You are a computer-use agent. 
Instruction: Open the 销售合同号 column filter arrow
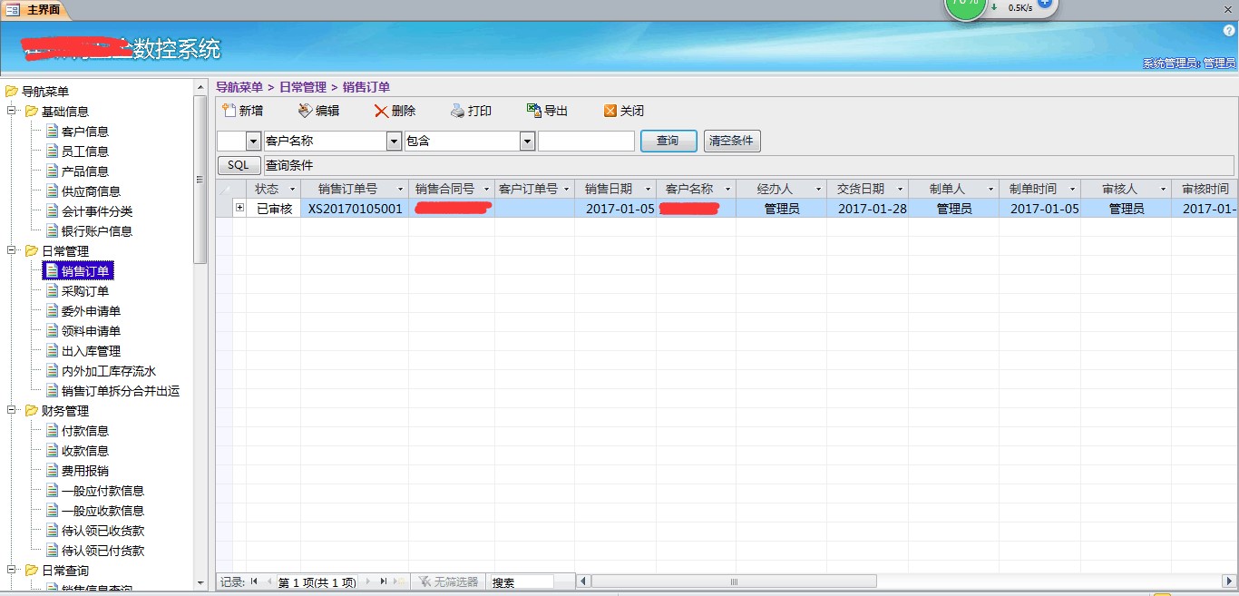(486, 189)
